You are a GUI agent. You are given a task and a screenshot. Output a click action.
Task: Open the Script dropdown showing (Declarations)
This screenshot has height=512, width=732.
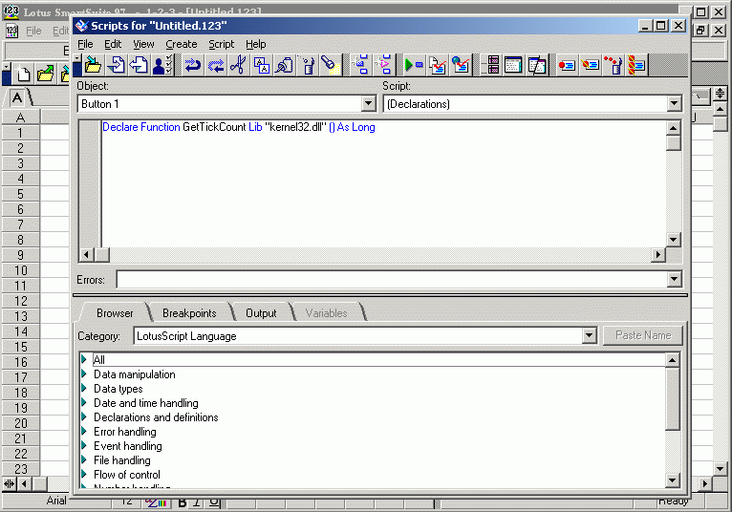point(675,103)
